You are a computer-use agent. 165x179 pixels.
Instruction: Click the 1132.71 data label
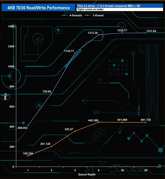pyautogui.click(x=69, y=51)
